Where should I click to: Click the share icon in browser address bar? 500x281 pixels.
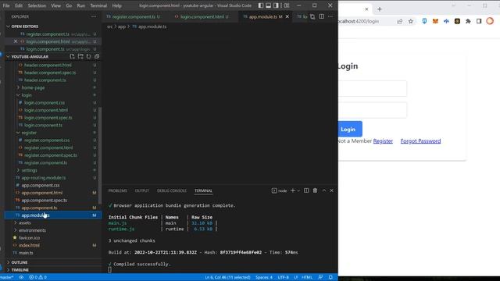(x=399, y=21)
